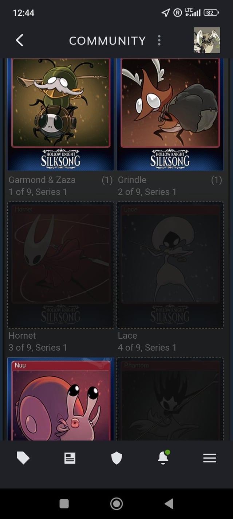The height and width of the screenshot is (519, 233).
Task: Open the hamburger menu in bottom bar
Action: (210, 458)
